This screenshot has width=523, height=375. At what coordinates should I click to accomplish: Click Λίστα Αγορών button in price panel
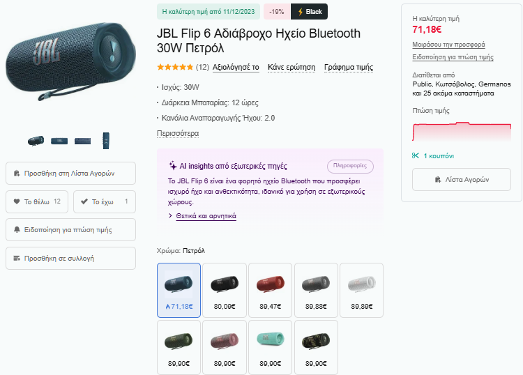coord(462,180)
